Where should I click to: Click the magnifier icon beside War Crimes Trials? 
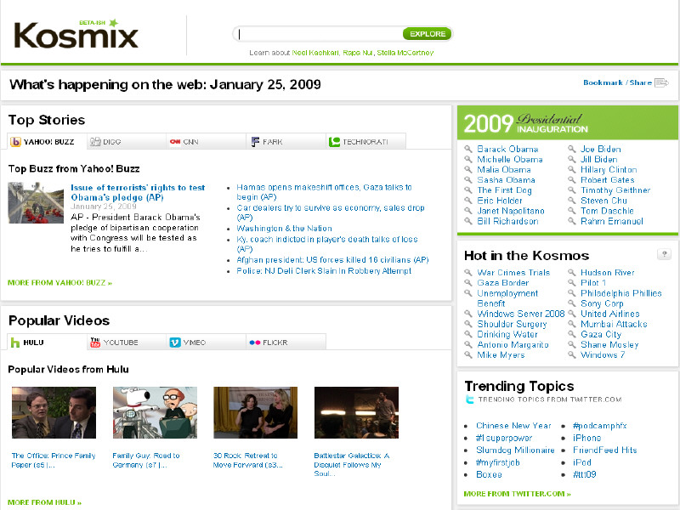point(468,272)
